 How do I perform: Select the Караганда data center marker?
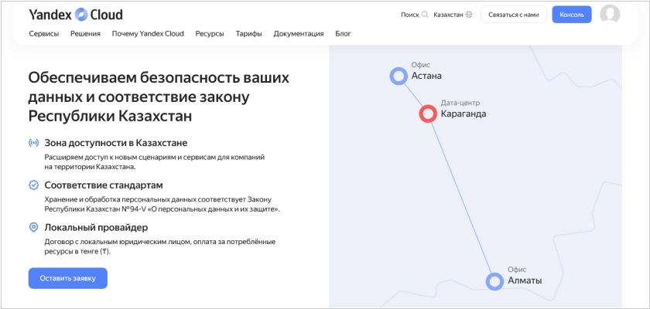click(428, 114)
